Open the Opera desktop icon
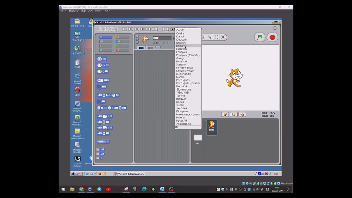352x198 pixels. tap(77, 91)
